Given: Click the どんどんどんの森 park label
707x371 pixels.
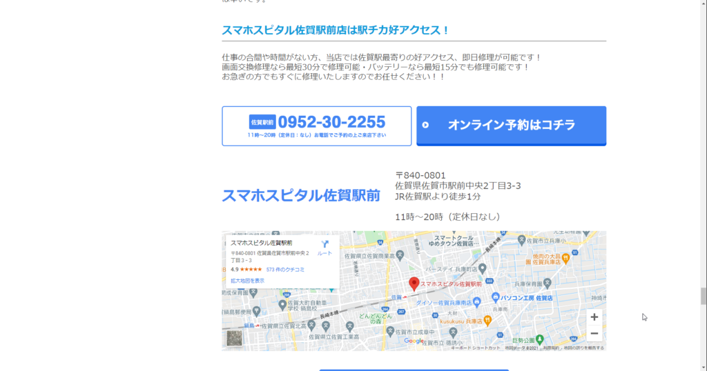Looking at the screenshot, I should 375,319.
